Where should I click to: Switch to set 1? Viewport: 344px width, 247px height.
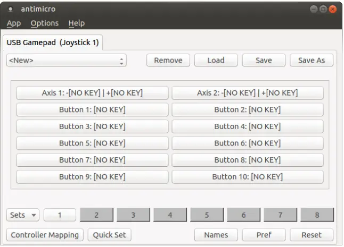click(60, 215)
